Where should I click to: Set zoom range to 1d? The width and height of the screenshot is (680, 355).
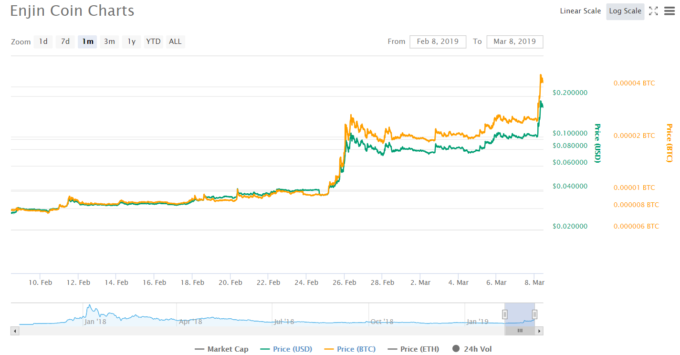point(43,42)
